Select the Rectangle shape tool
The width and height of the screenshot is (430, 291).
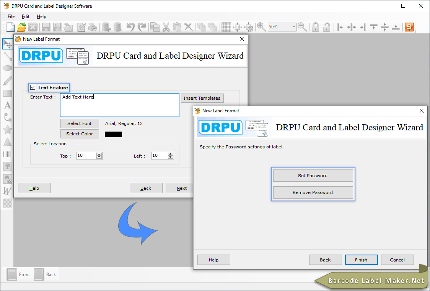[x=8, y=93]
